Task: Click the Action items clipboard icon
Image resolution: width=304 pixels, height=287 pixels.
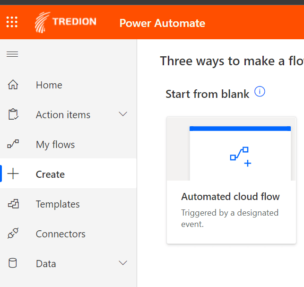Action: (x=13, y=115)
